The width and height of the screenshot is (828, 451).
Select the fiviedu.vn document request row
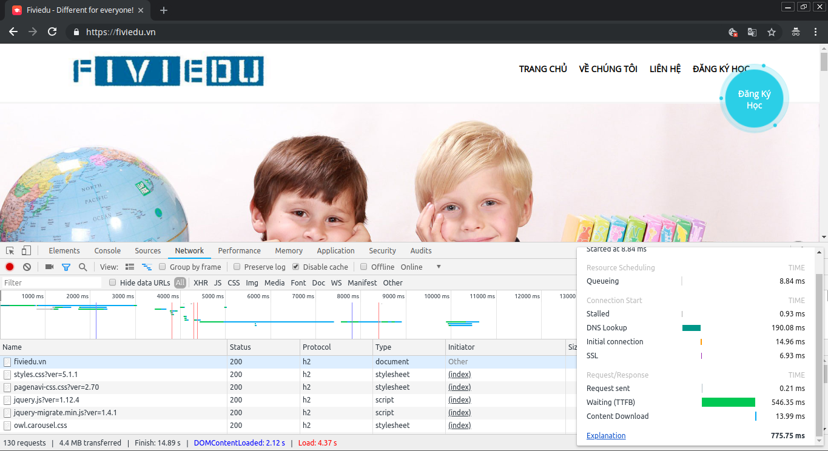click(288, 362)
